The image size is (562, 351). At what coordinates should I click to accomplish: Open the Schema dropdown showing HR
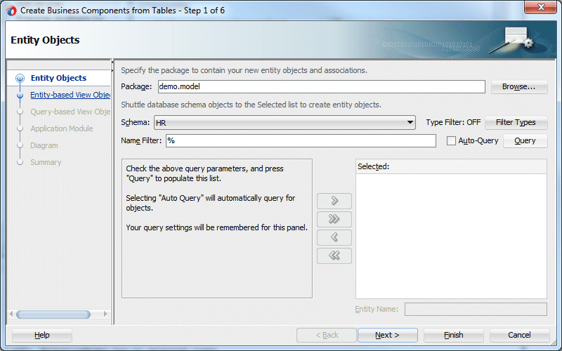285,122
